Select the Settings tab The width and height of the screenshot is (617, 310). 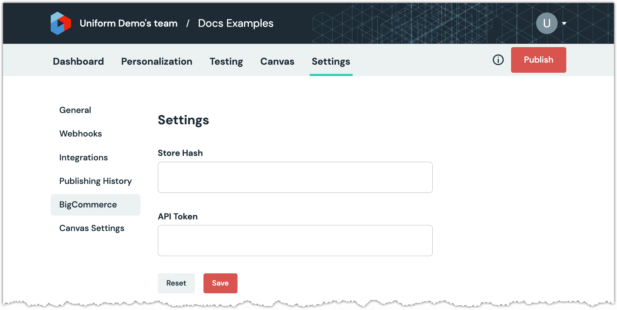point(331,61)
